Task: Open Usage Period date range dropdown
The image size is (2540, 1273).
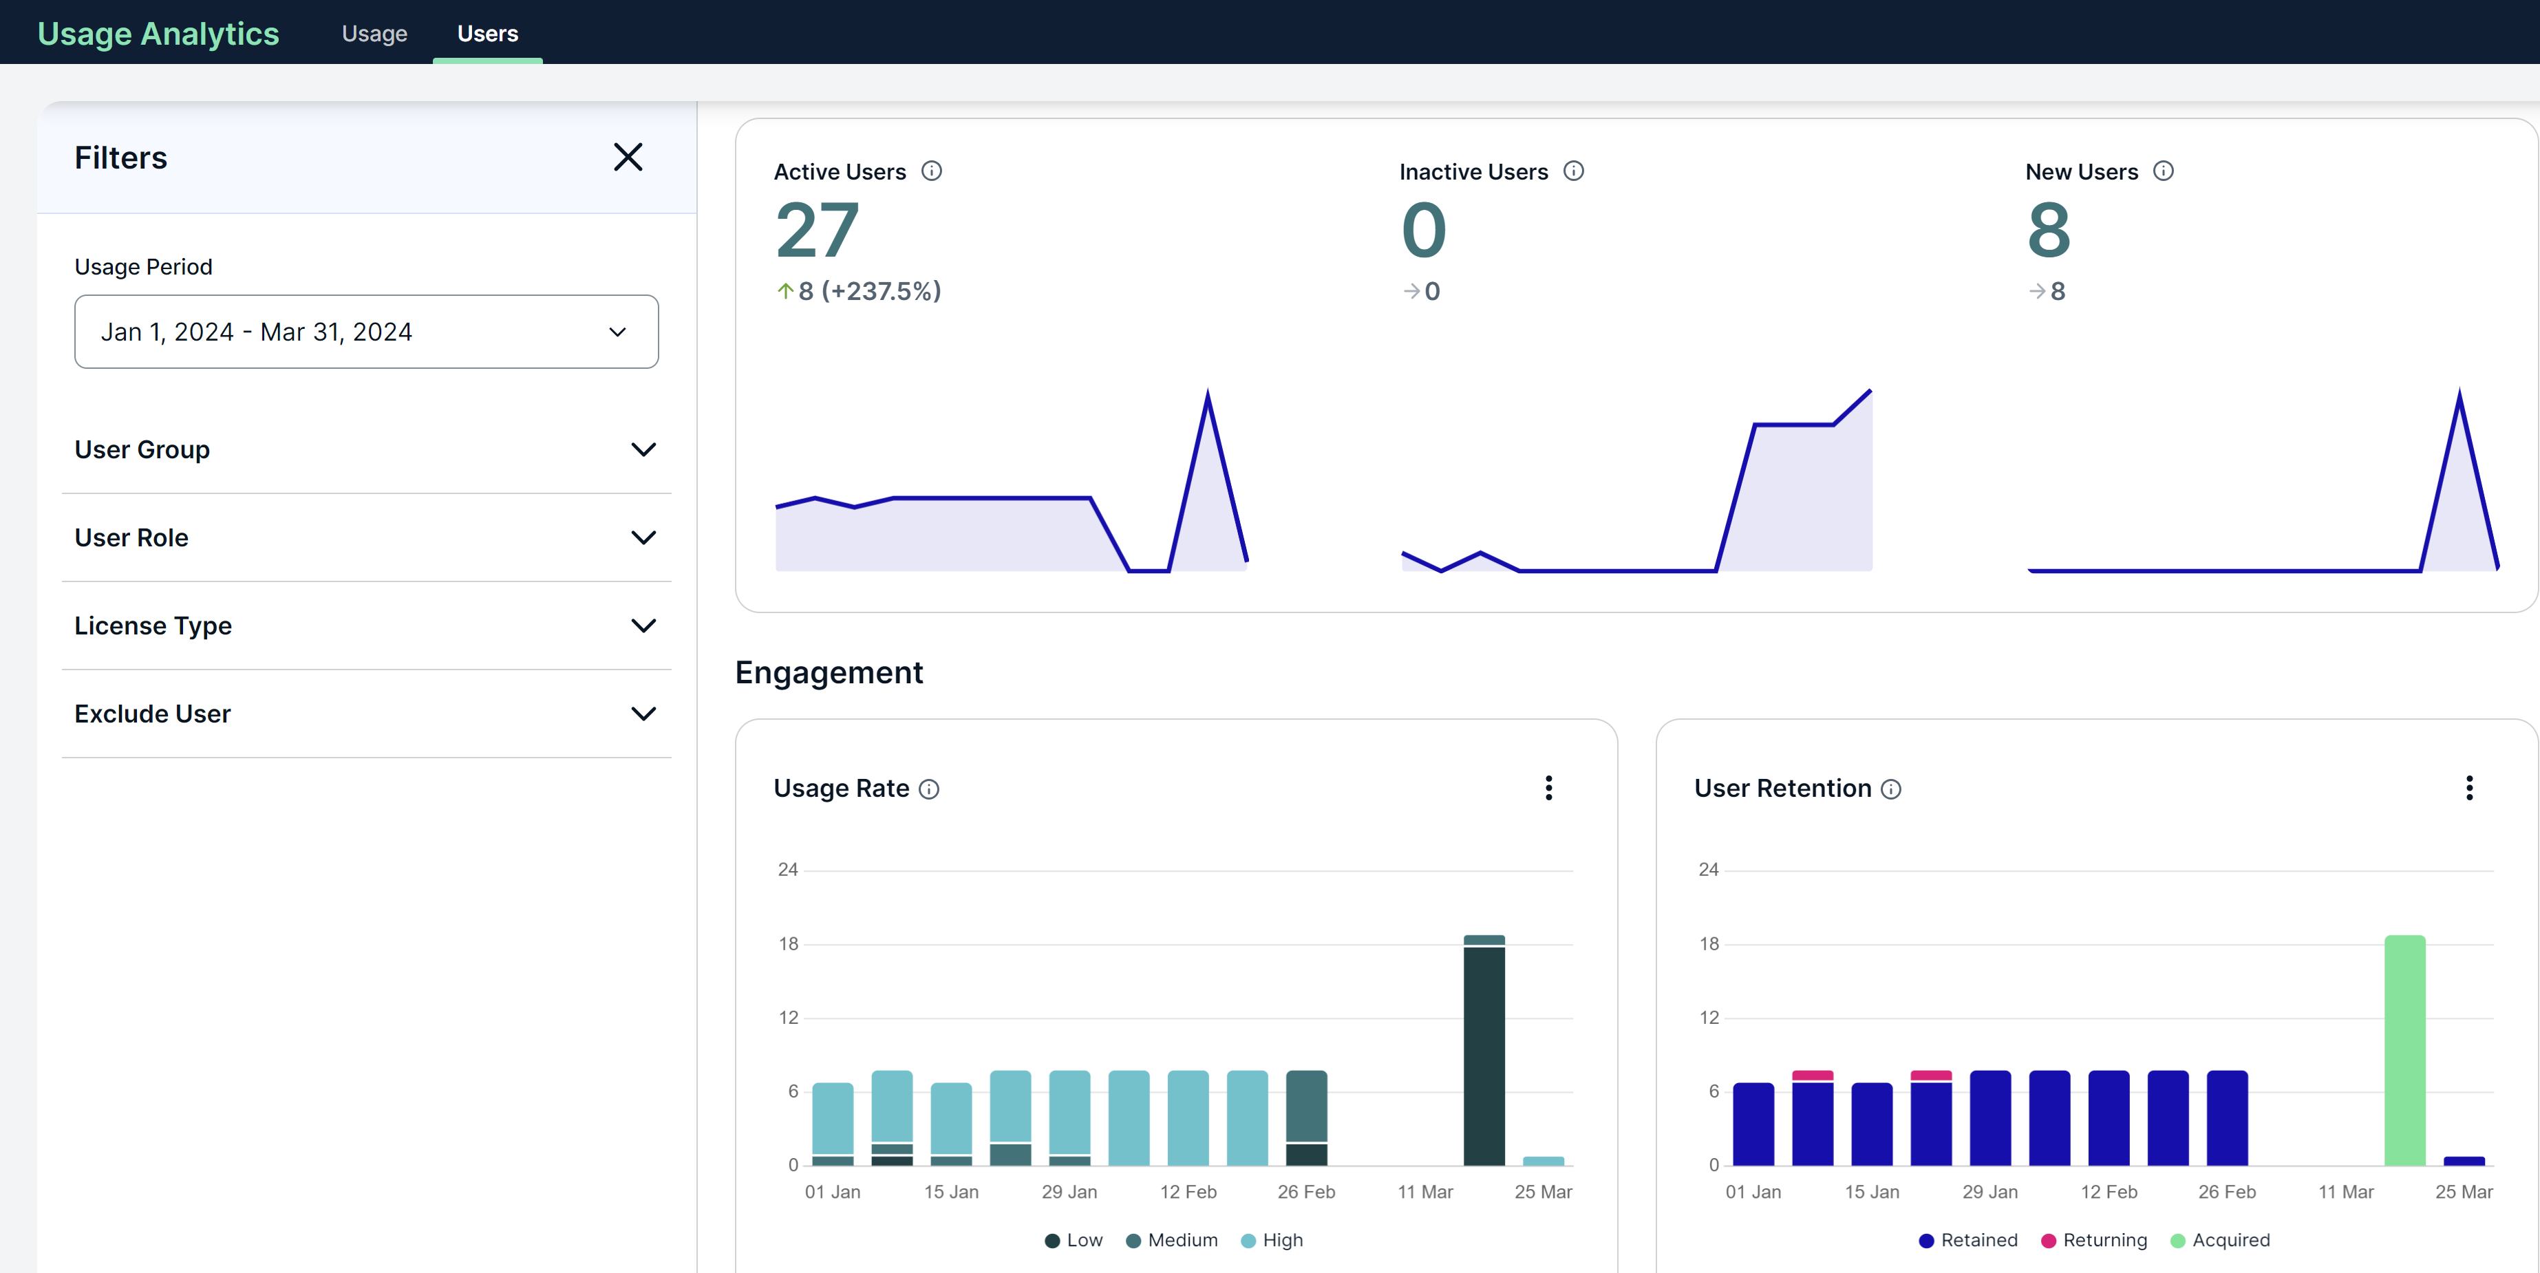Action: click(x=366, y=331)
